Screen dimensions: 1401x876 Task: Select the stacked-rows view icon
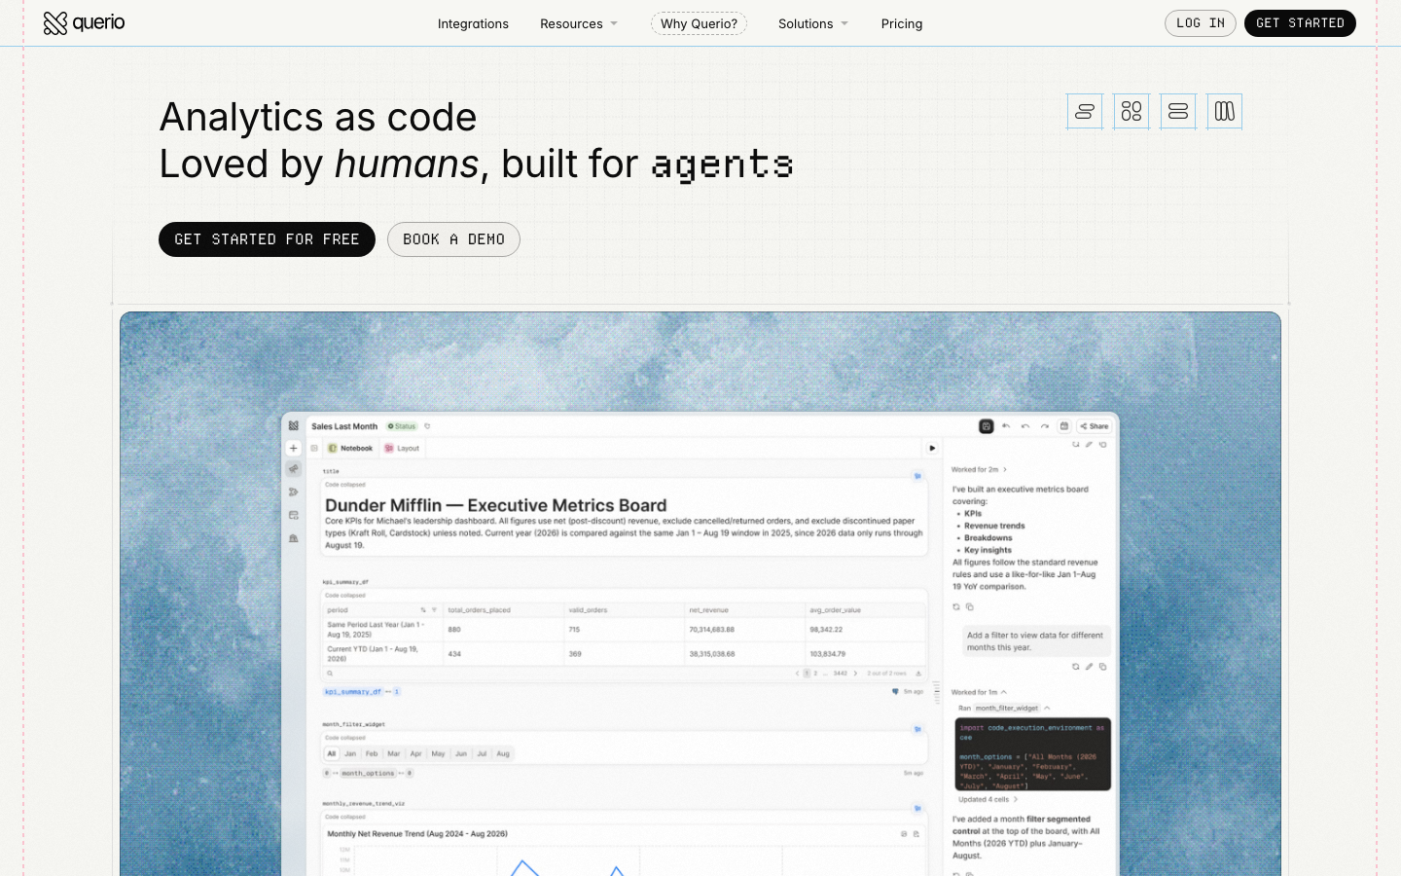coord(1178,111)
